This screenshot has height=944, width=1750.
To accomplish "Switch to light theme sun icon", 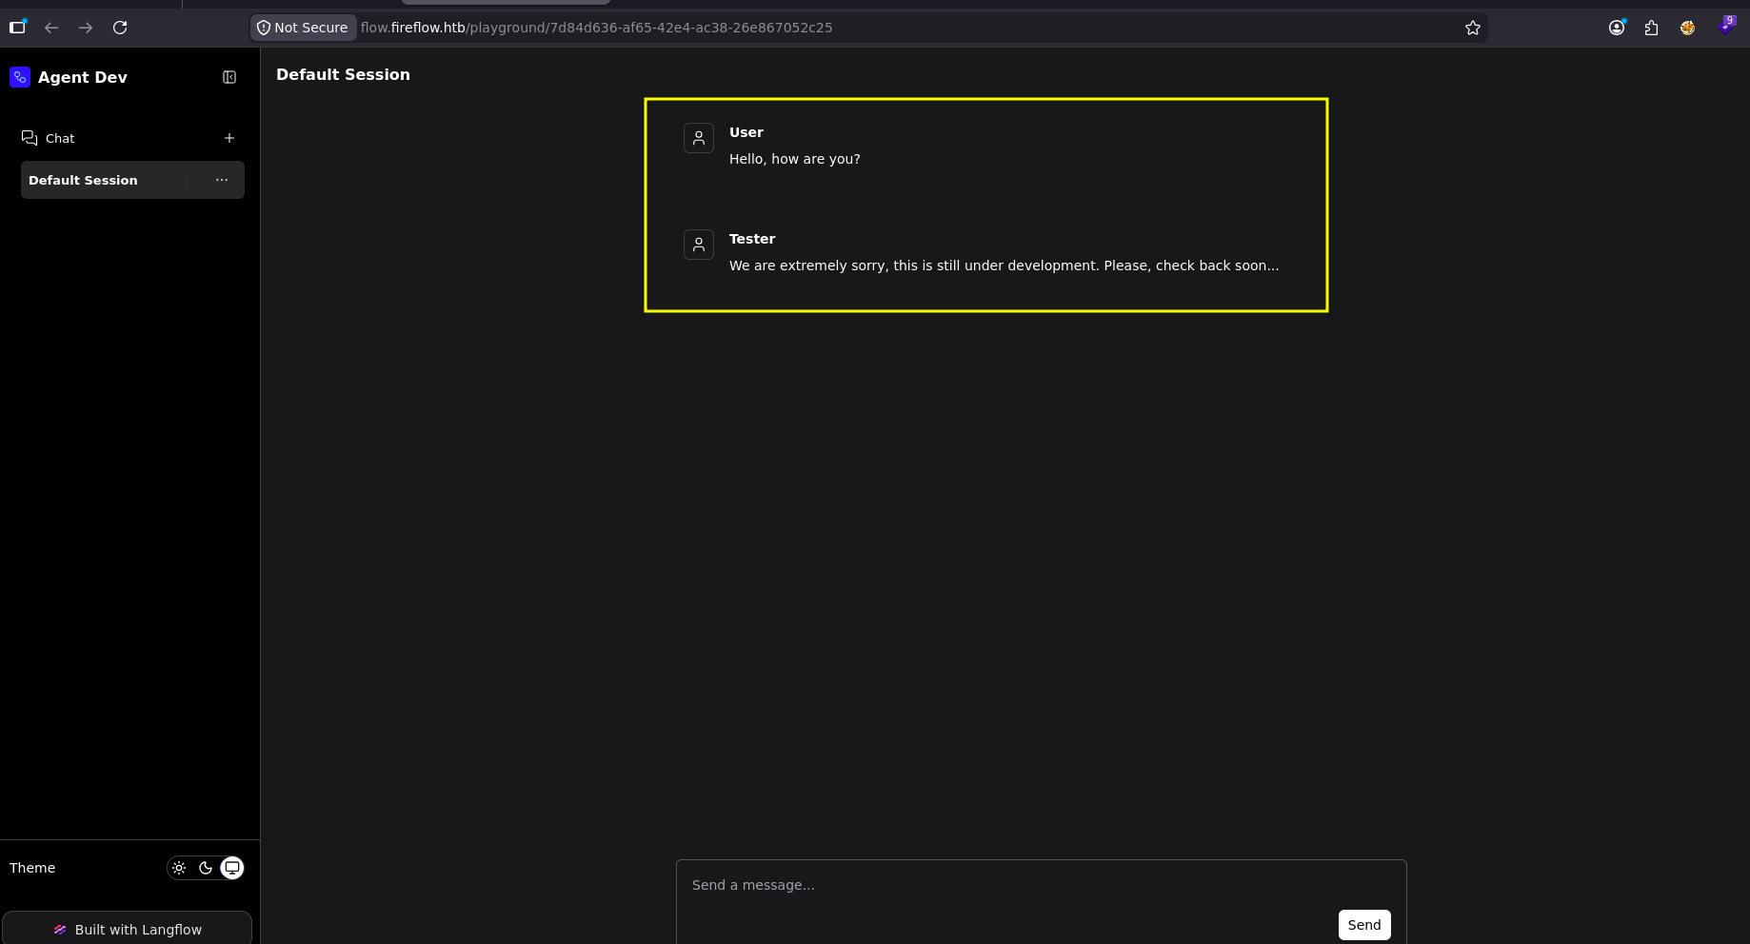I will [x=179, y=868].
